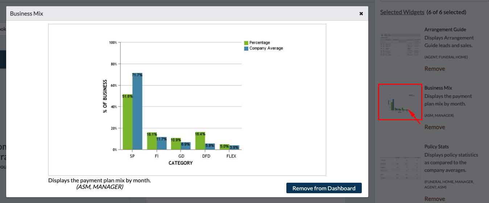Click the DFD green 16.4% bar
489x203 pixels.
[200, 141]
